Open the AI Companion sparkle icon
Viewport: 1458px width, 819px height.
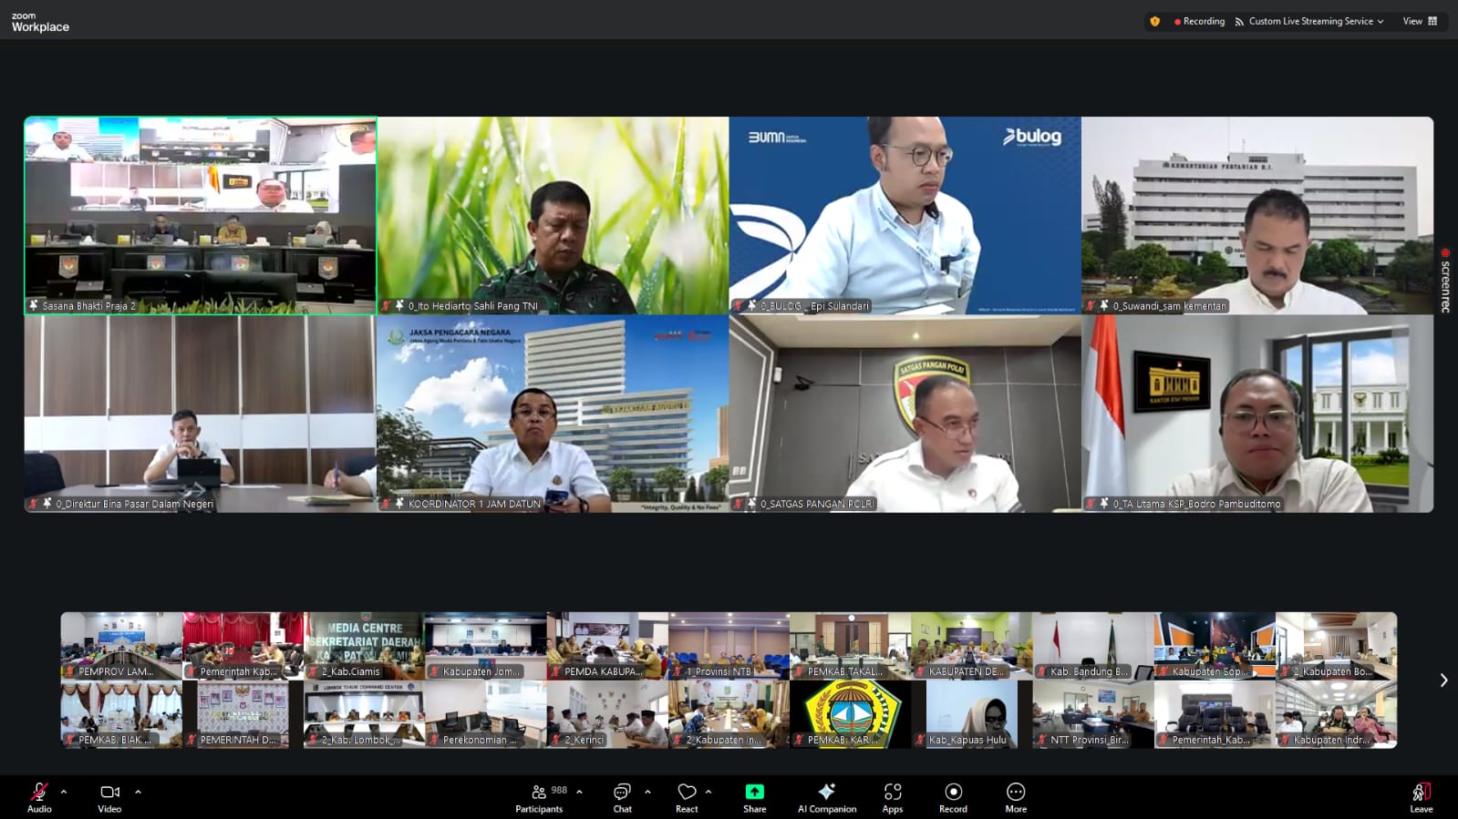click(826, 792)
